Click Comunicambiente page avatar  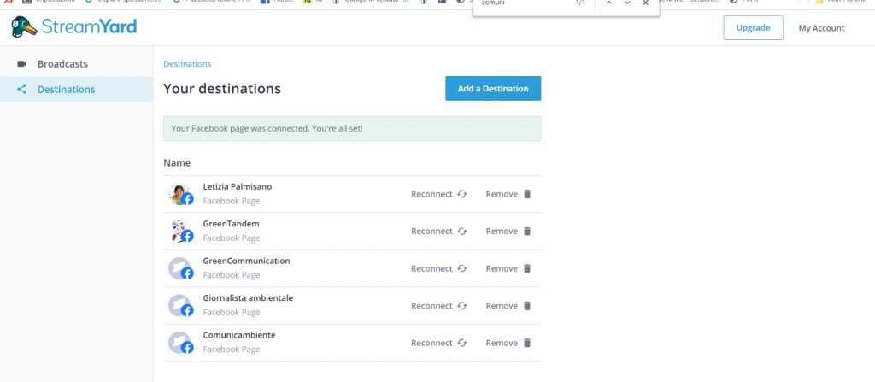coord(180,343)
